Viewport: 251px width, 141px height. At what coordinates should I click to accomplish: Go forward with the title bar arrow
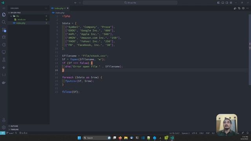coord(80,3)
